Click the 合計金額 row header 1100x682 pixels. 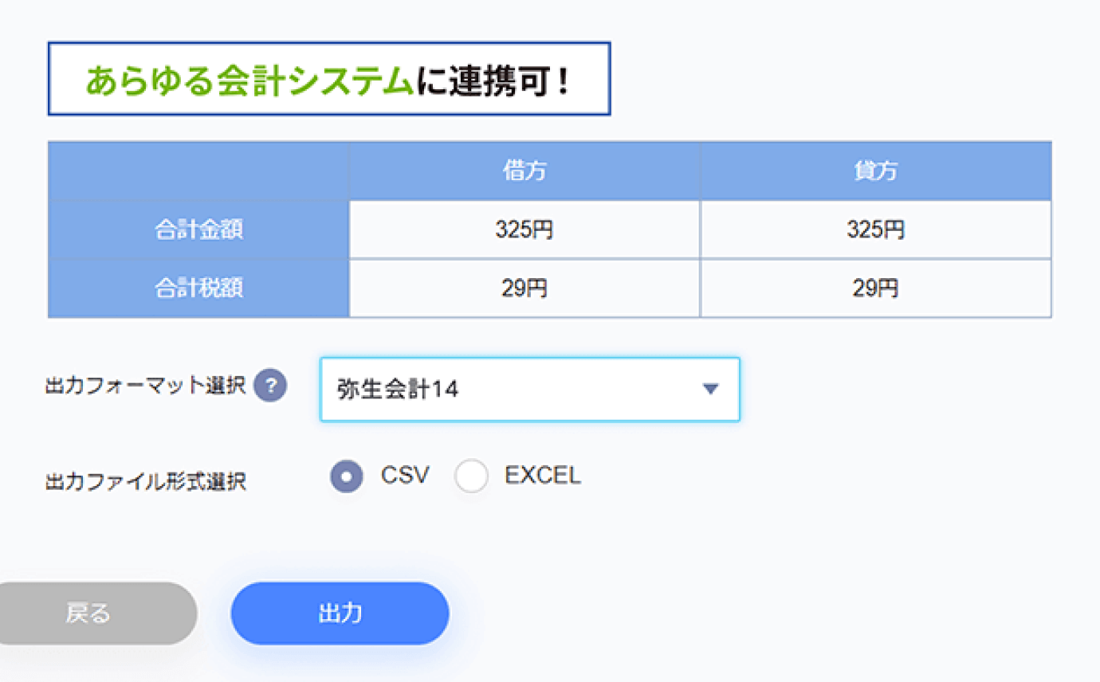pos(198,230)
